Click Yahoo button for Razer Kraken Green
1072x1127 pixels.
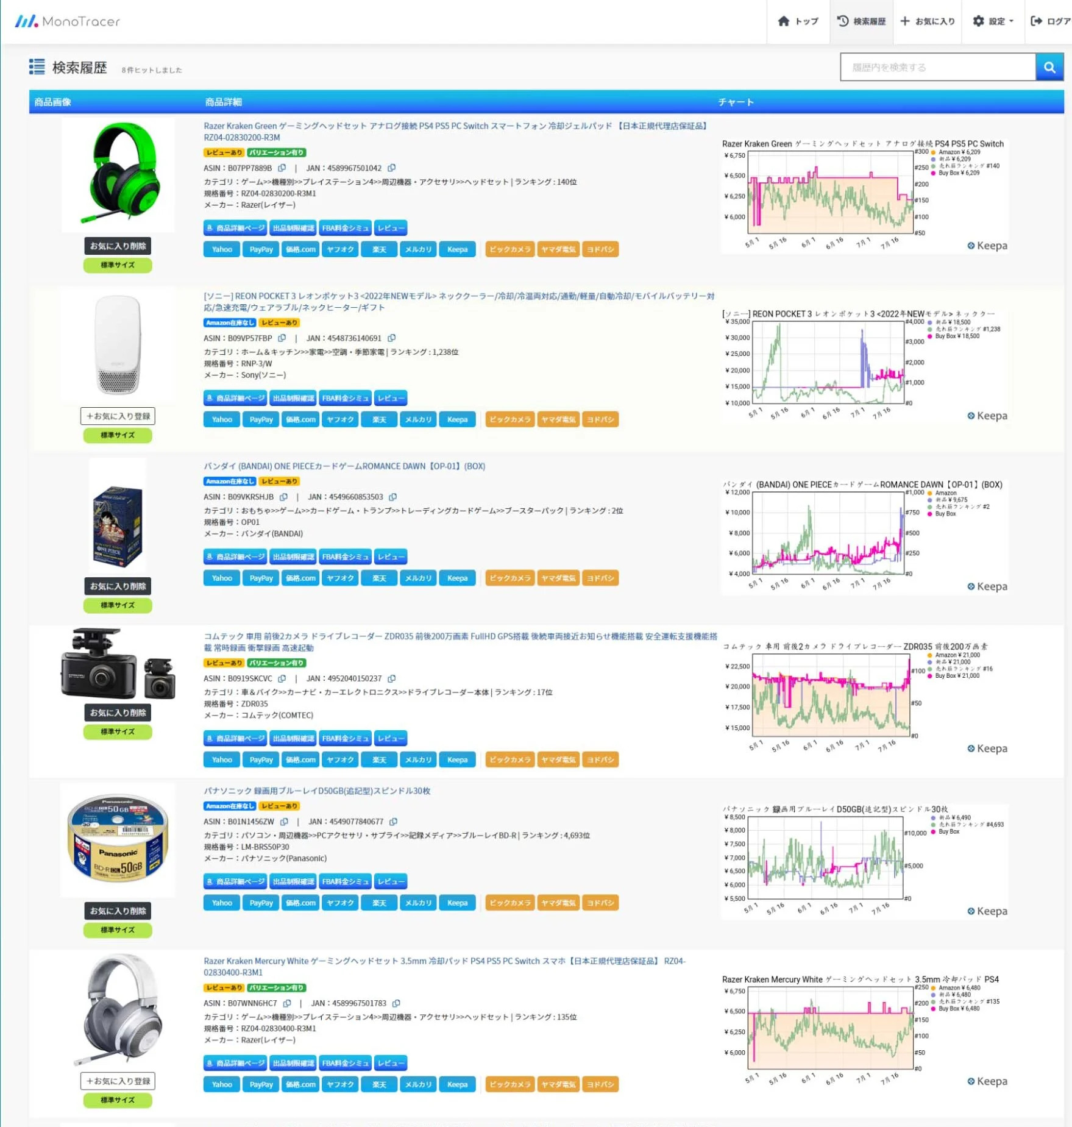pyautogui.click(x=222, y=249)
